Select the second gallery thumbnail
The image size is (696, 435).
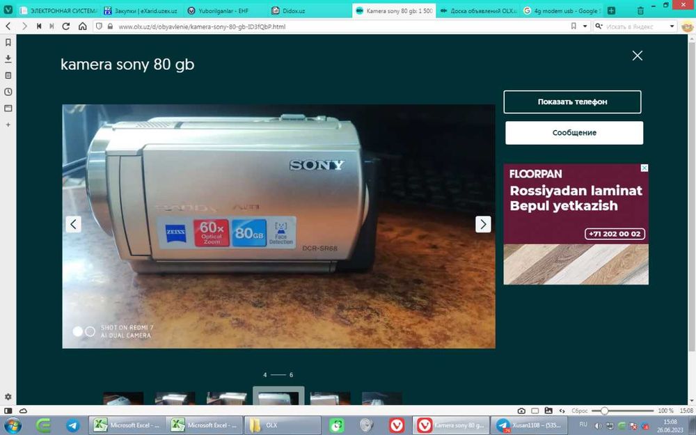tap(175, 397)
